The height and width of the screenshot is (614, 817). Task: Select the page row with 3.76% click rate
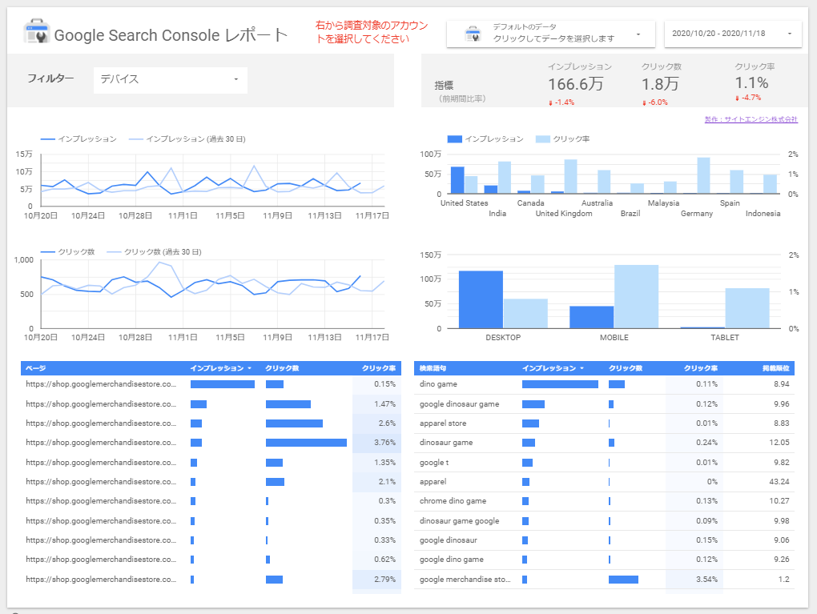pos(211,443)
